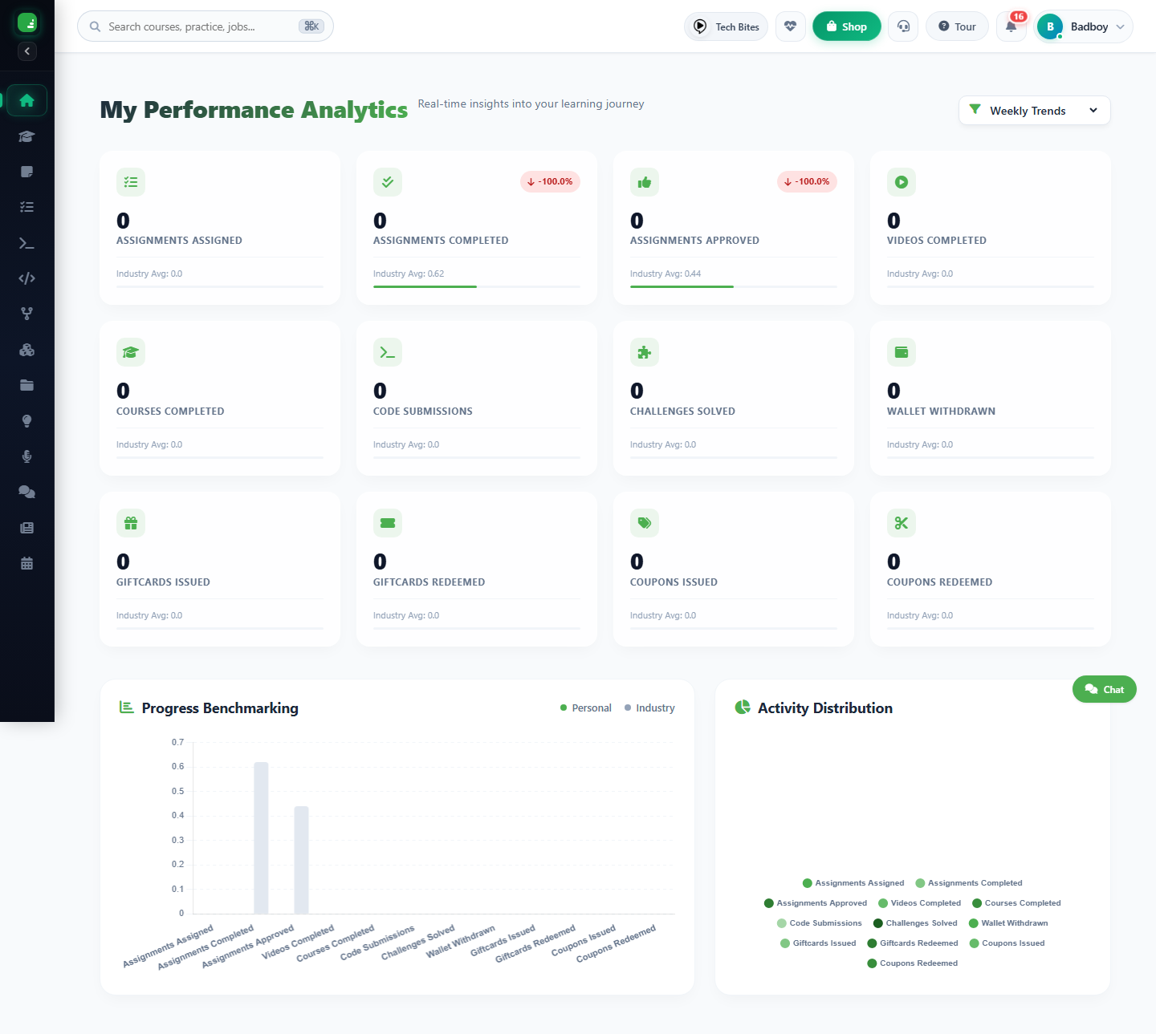Click the Wallet Withdrawn wallet card icon
Screen dimensions: 1156x1034
pyautogui.click(x=902, y=352)
